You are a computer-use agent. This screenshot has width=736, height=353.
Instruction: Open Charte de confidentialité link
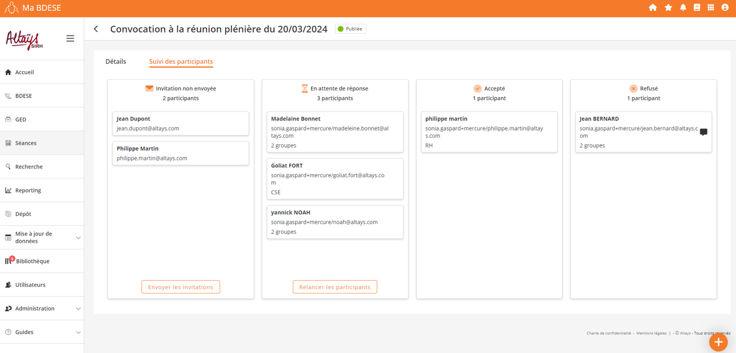click(609, 333)
